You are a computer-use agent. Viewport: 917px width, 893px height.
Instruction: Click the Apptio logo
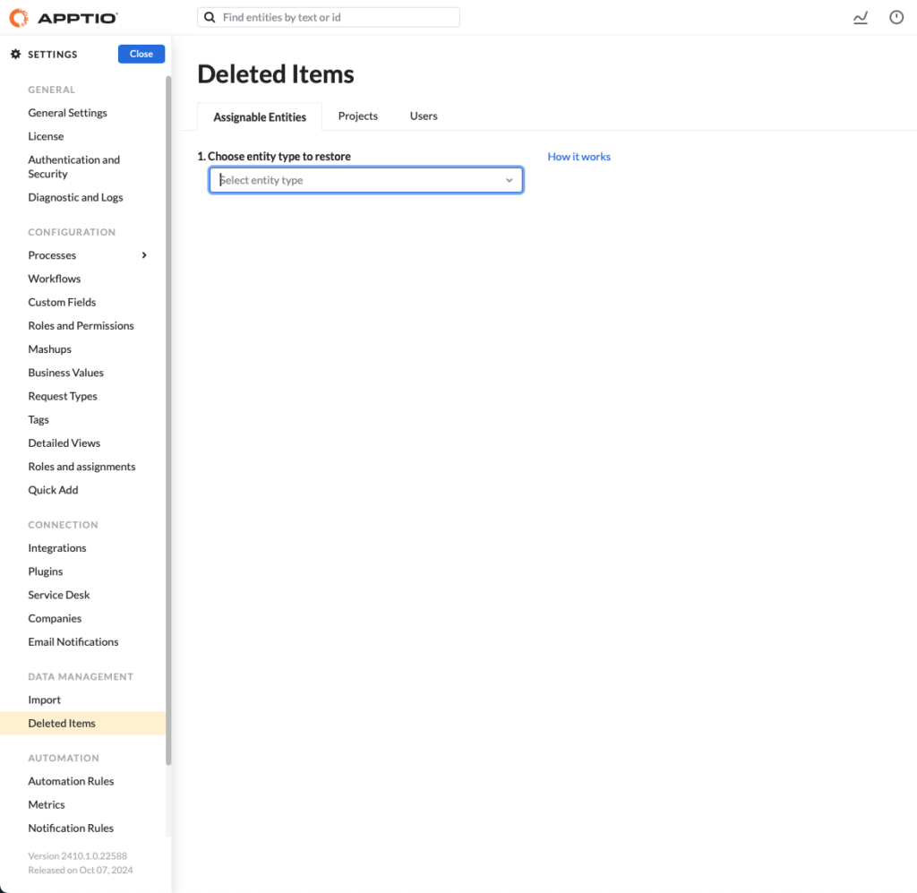[x=64, y=18]
